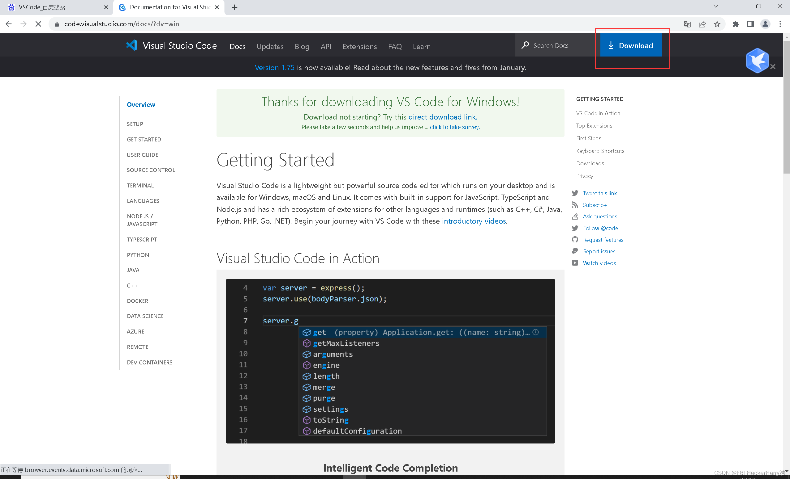The image size is (790, 479).
Task: Click the browser forward arrow
Action: [24, 24]
